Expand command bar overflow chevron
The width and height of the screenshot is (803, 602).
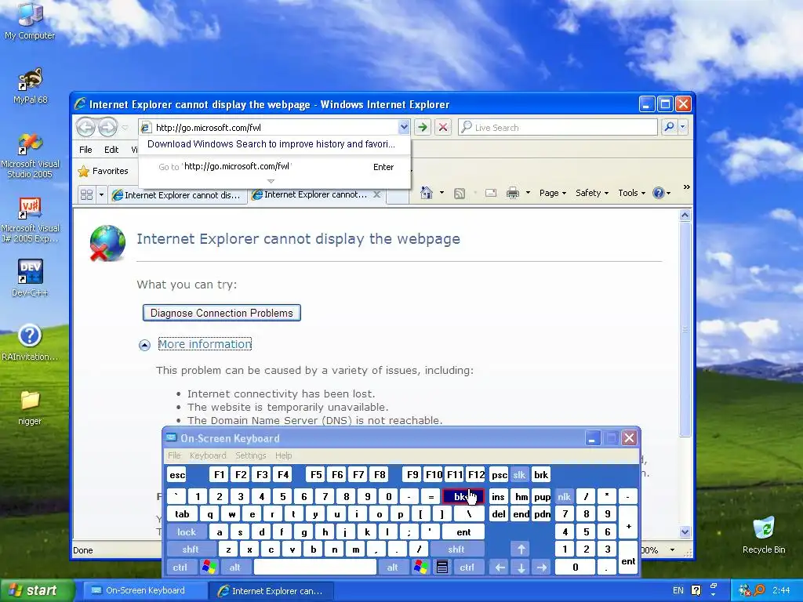[x=686, y=187]
